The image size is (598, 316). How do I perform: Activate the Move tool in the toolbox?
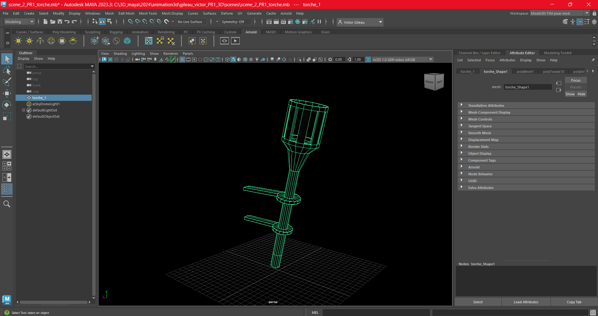[x=7, y=93]
